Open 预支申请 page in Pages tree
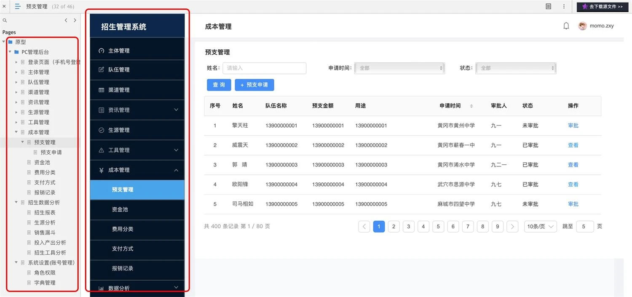This screenshot has width=632, height=297. (x=51, y=152)
